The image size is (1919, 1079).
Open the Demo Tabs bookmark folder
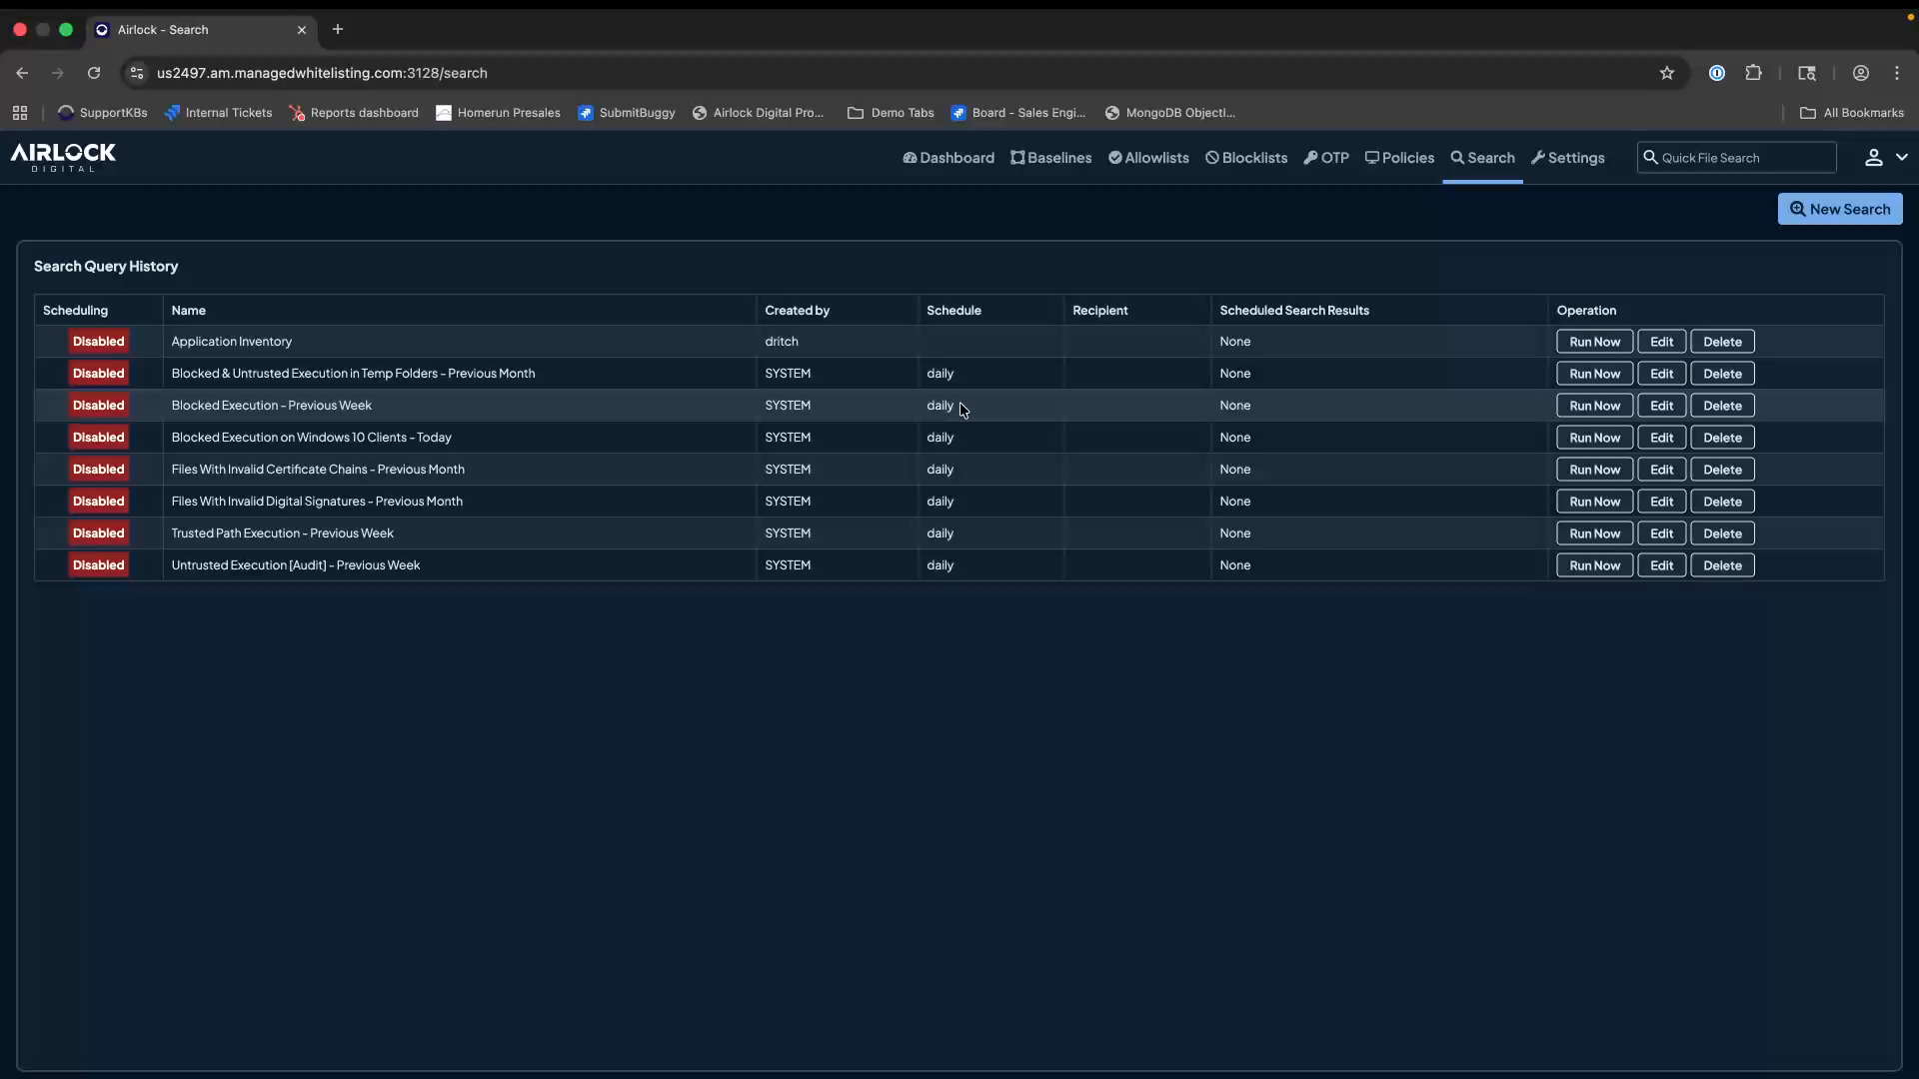coord(890,112)
